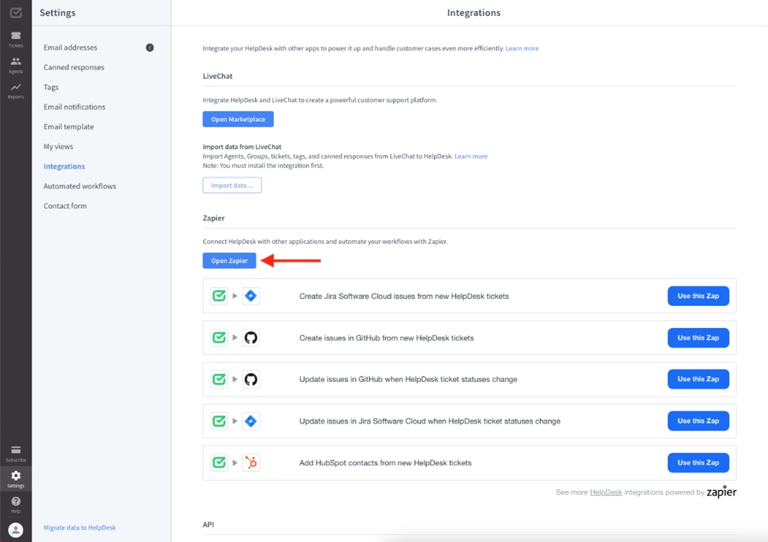This screenshot has height=542, width=768.
Task: Click the Zapier logo at bottom right
Action: [722, 491]
